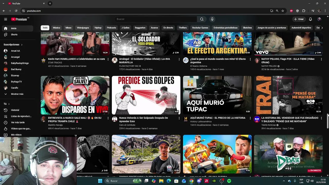Image resolution: width=329 pixels, height=185 pixels.
Task: Open Spotify from the taskbar
Action: point(229,181)
